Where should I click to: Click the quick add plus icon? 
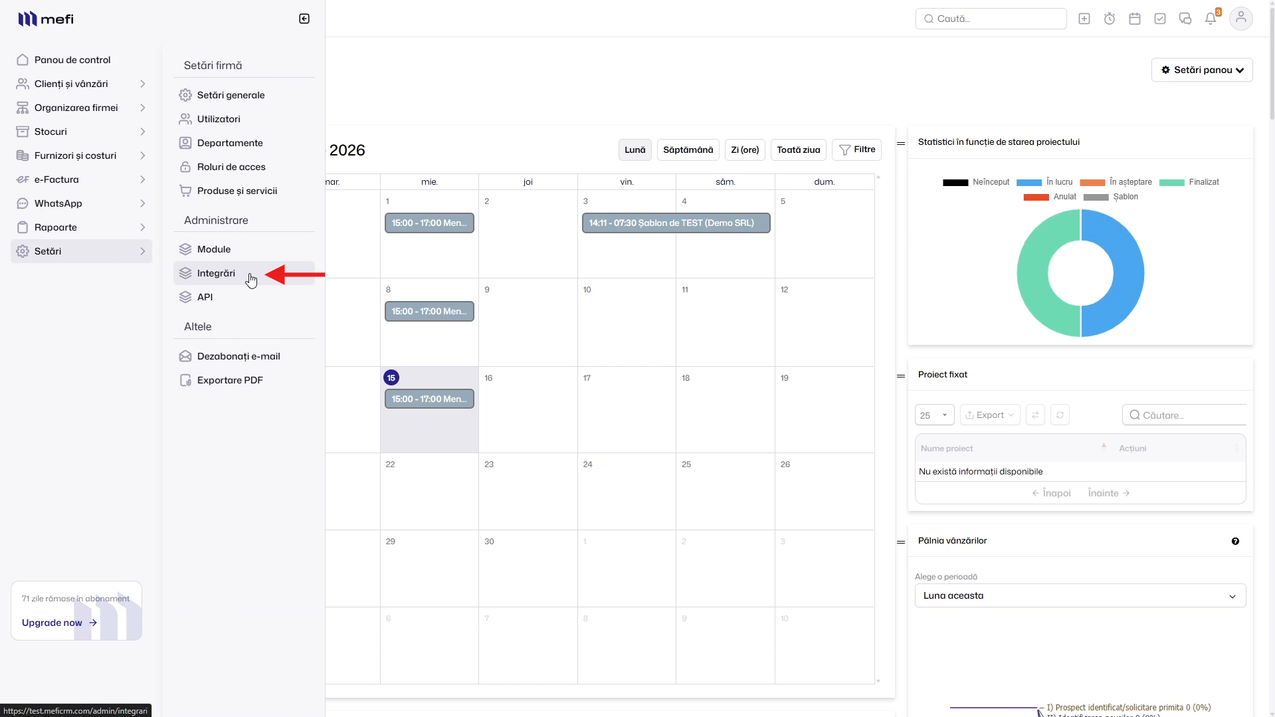point(1084,19)
